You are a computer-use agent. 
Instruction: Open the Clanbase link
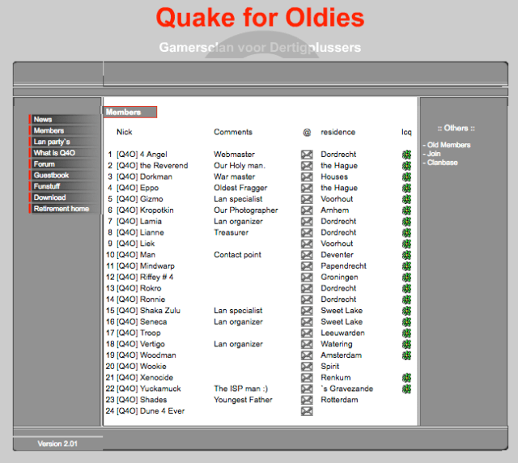pyautogui.click(x=442, y=162)
